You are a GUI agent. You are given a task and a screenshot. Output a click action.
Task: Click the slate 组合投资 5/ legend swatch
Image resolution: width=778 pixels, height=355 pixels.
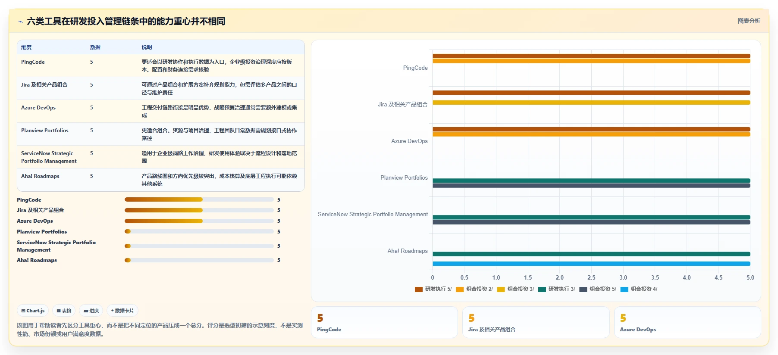click(x=583, y=290)
